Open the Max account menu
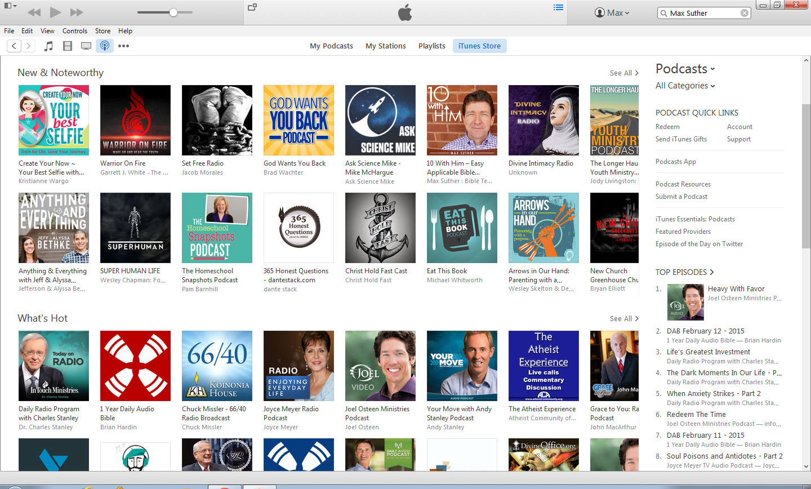 612,12
